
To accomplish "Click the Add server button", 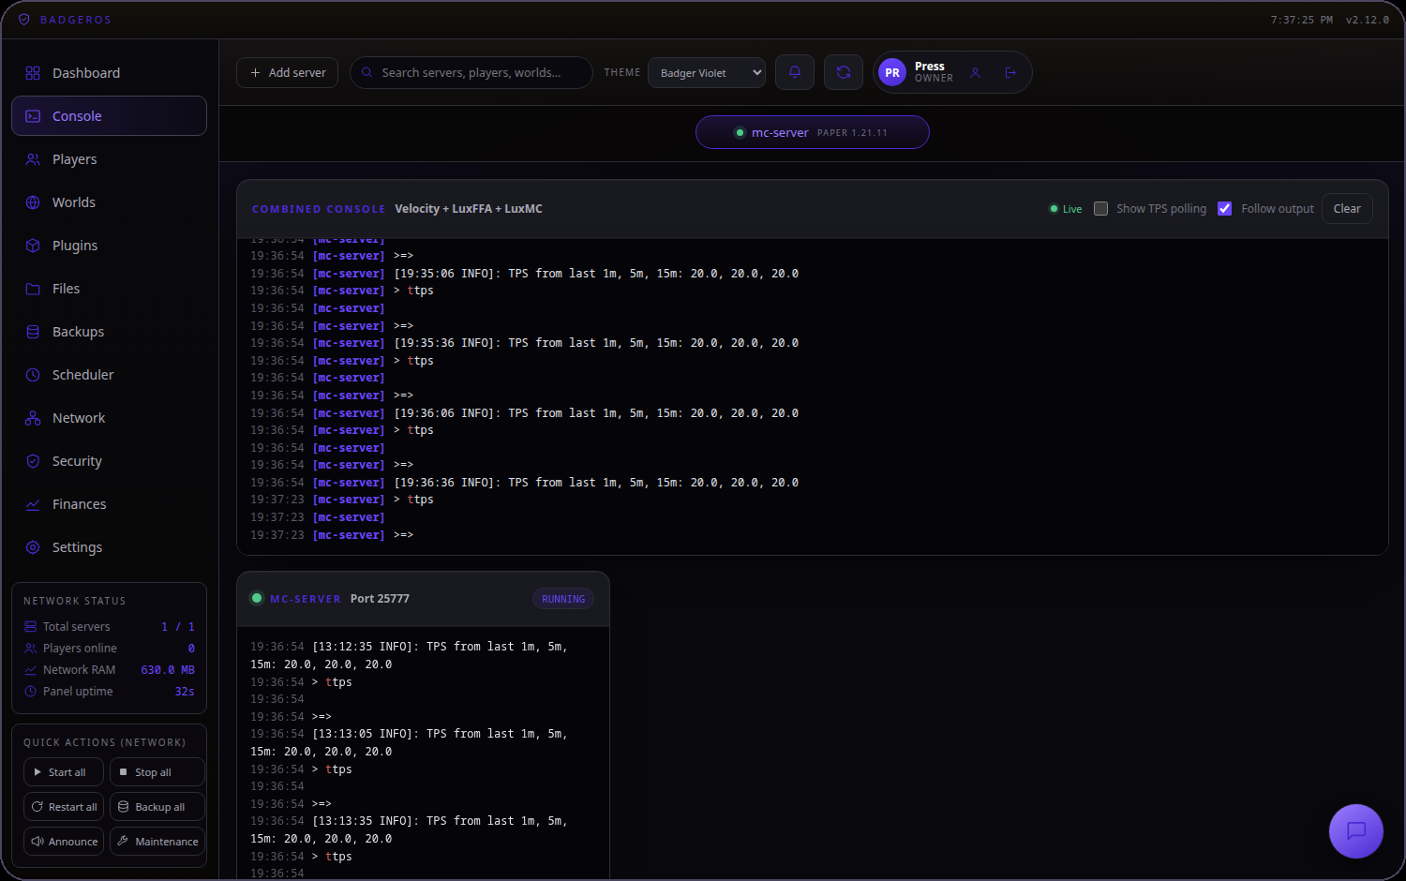I will (x=288, y=72).
